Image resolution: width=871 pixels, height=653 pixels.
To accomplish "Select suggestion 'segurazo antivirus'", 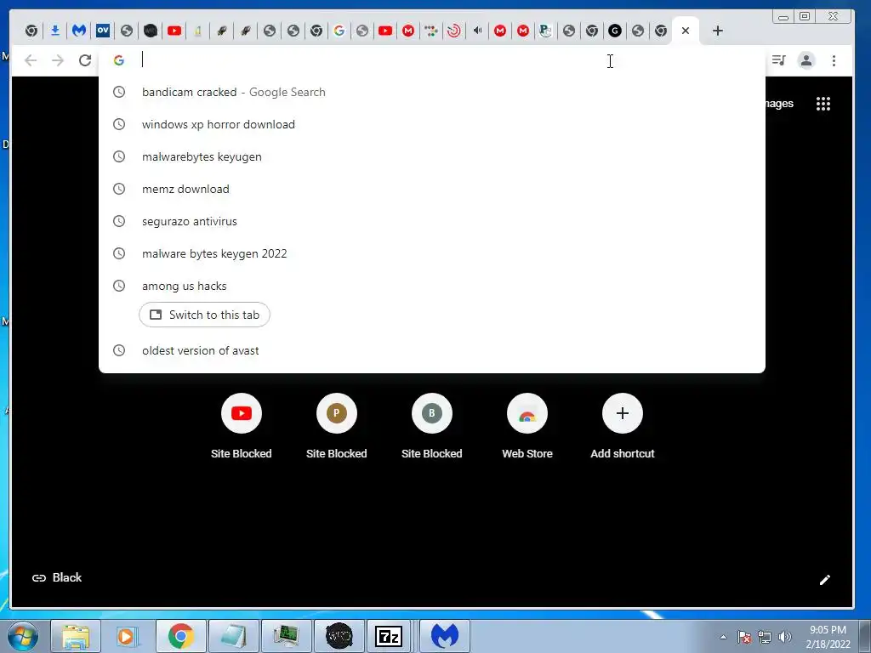I will pos(431,221).
